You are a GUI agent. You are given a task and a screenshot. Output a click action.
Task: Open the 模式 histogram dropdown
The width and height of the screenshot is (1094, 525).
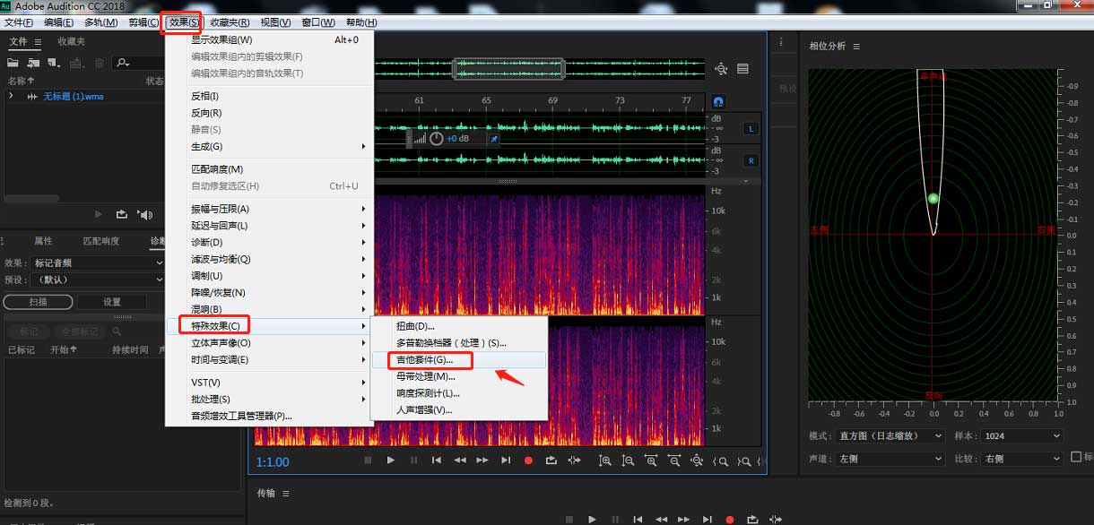pos(890,435)
